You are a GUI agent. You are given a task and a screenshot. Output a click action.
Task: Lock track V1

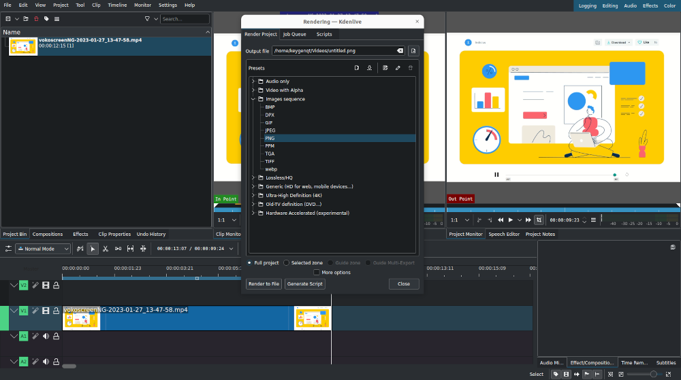click(56, 311)
